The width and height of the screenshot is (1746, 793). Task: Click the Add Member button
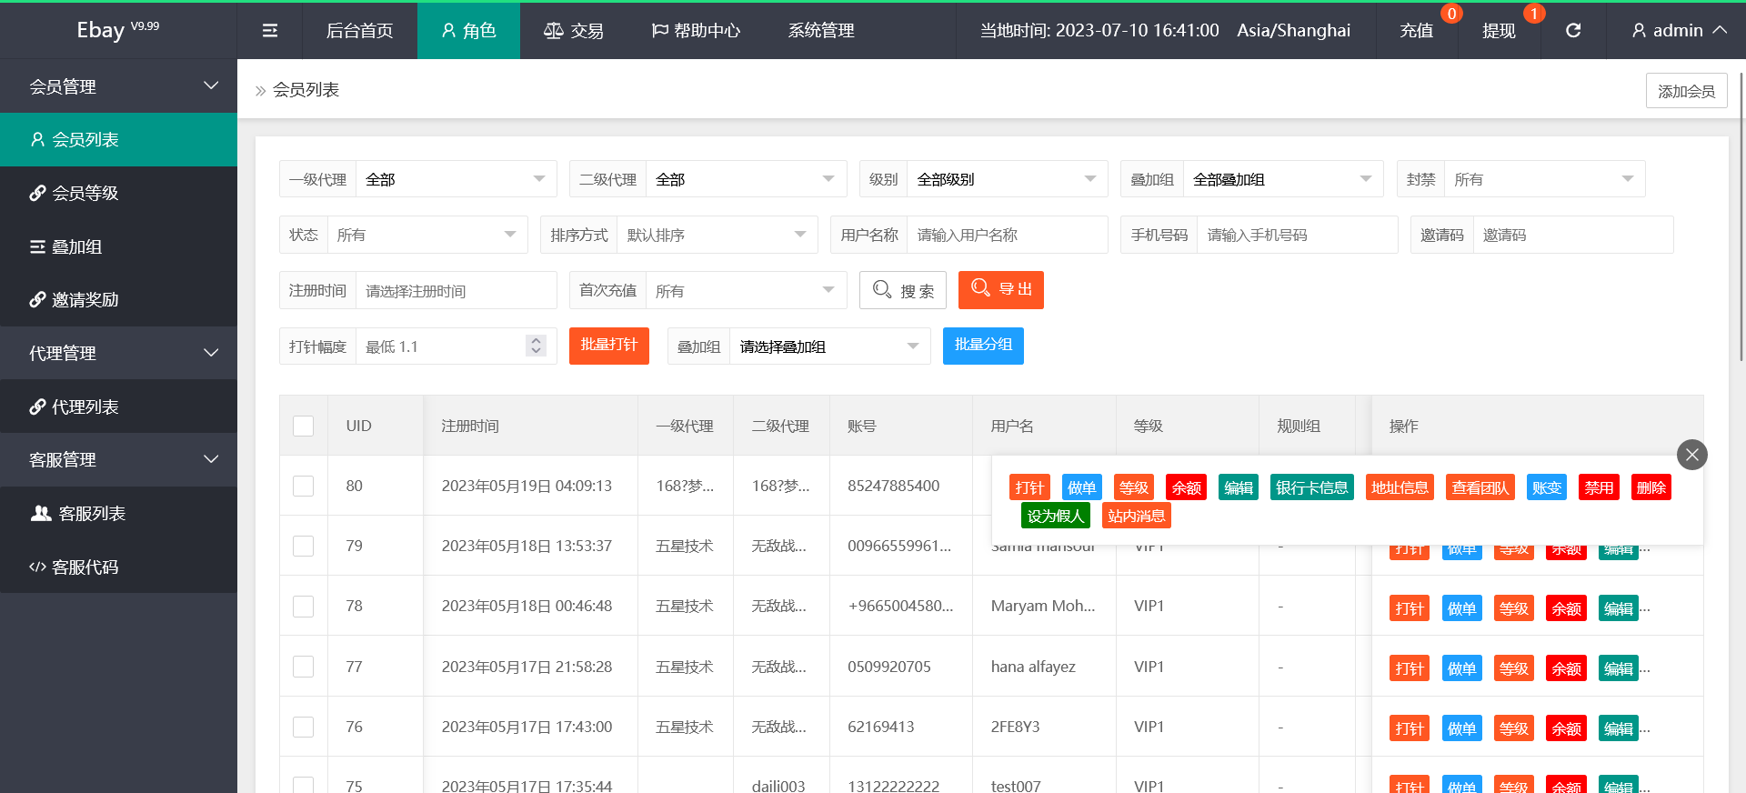1686,91
